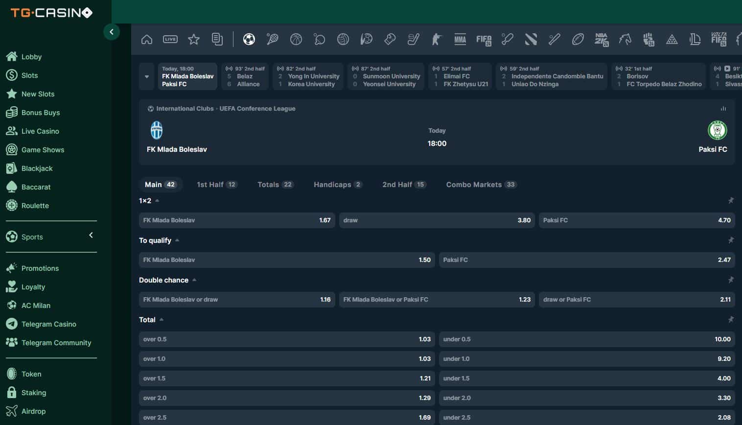The width and height of the screenshot is (742, 425).
Task: Open the Belaz vs Alliance live match card
Action: coord(246,76)
